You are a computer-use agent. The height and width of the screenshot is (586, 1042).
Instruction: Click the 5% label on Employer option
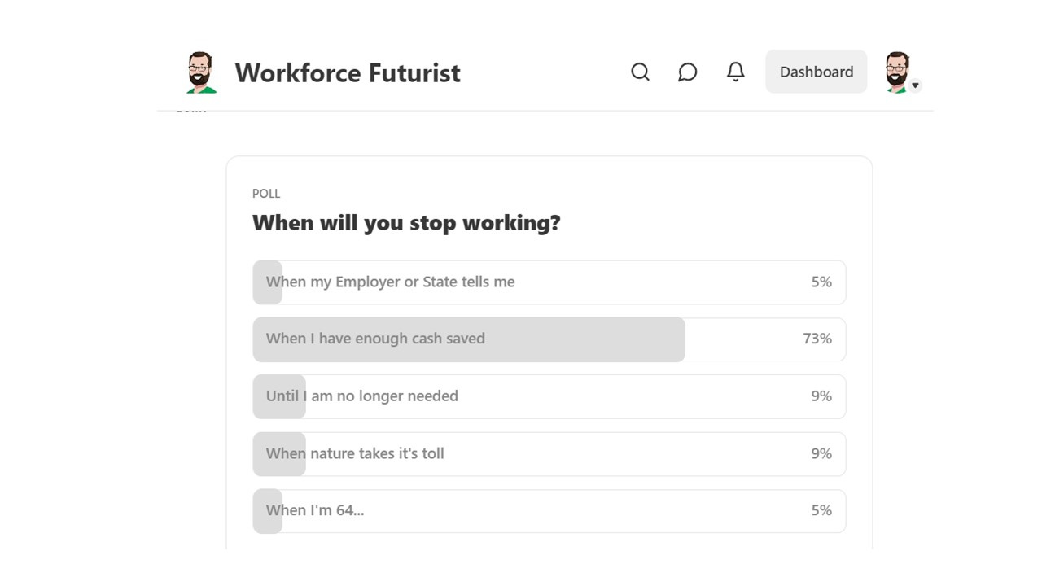point(821,282)
